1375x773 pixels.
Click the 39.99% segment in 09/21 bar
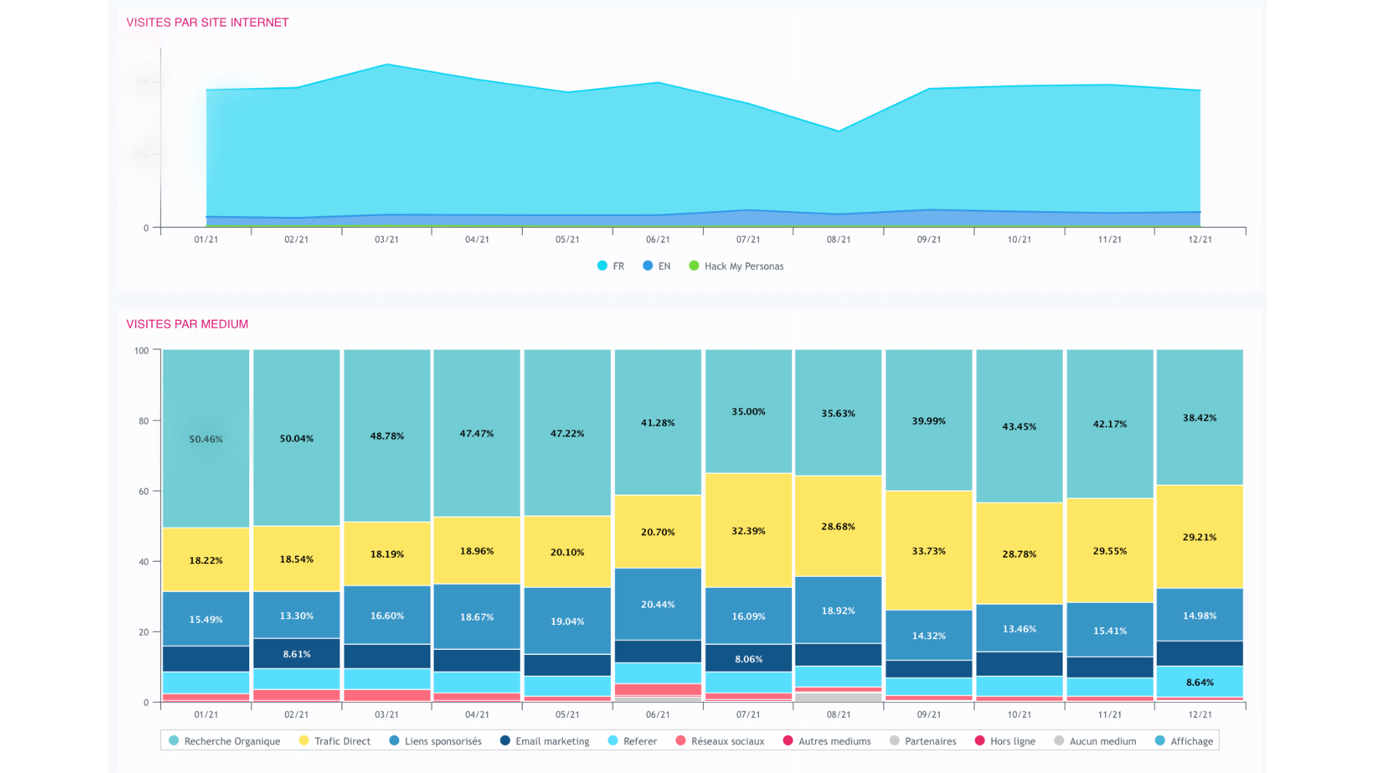pos(929,420)
